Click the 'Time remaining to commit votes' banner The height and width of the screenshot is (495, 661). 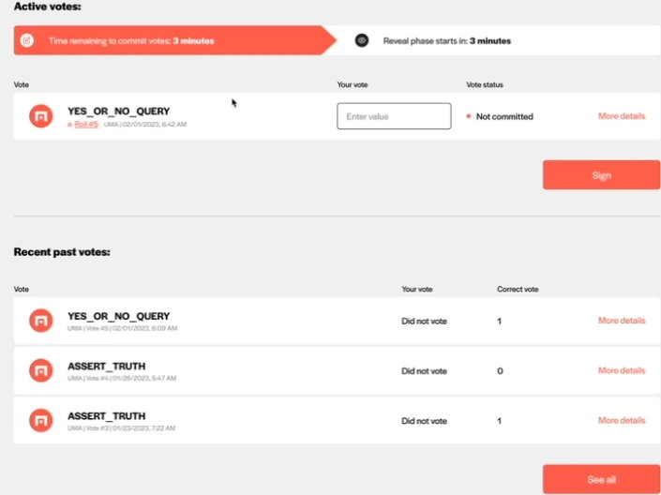(x=175, y=40)
